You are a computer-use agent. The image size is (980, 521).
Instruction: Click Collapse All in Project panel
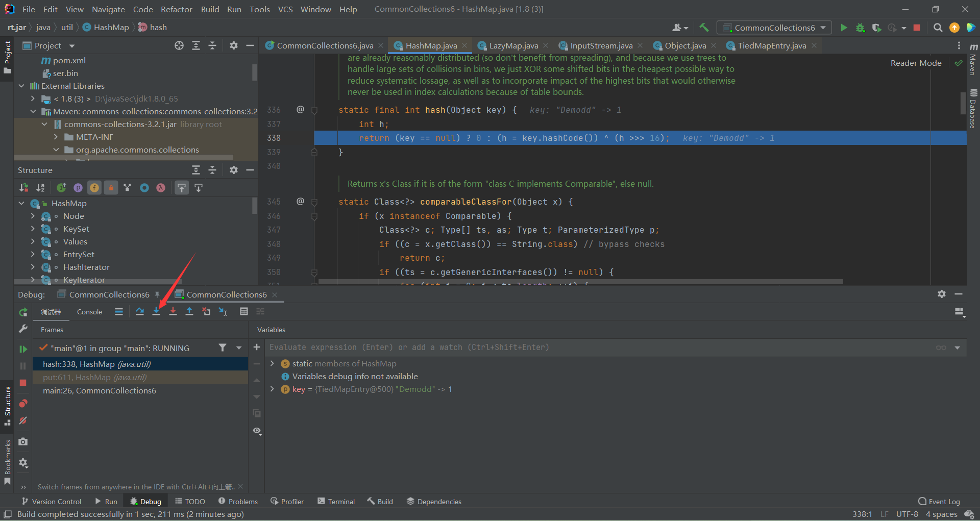coord(212,45)
